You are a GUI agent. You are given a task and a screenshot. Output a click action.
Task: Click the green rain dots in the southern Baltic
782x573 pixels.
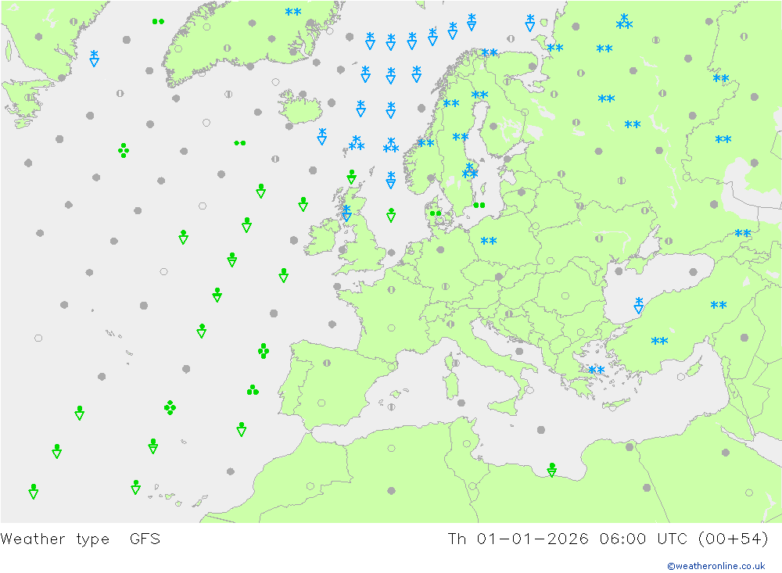479,206
